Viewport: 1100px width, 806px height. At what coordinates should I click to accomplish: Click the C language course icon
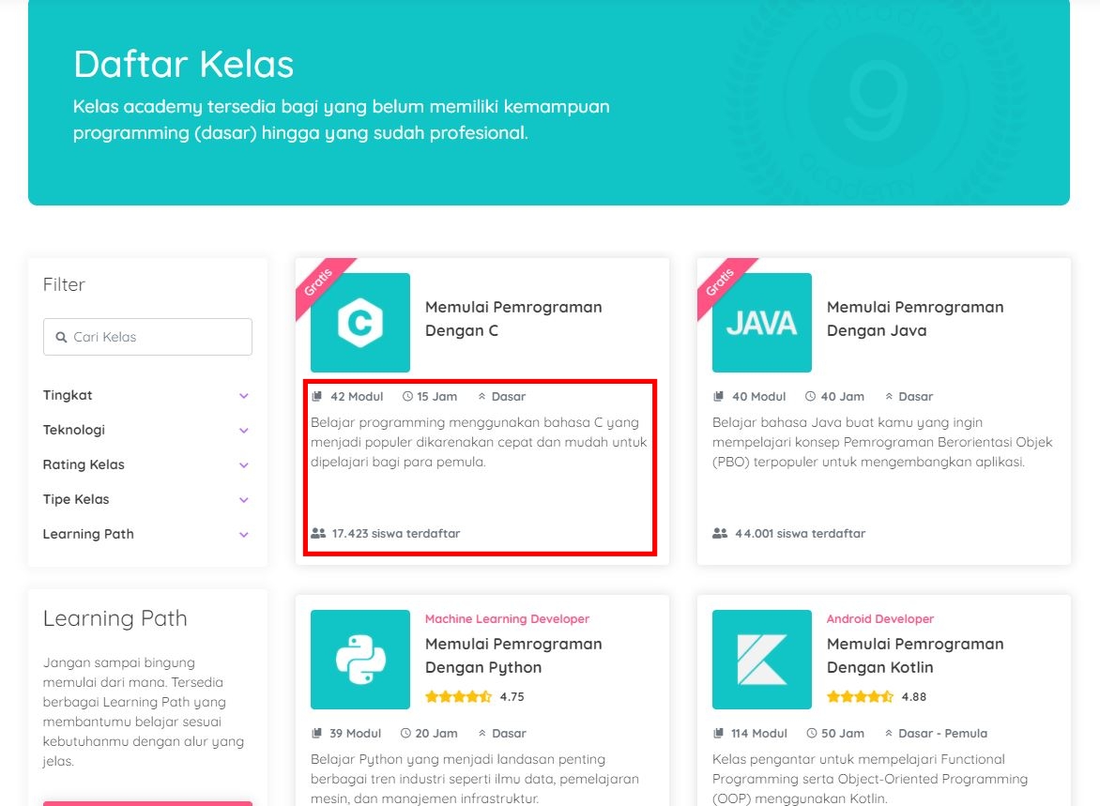359,322
